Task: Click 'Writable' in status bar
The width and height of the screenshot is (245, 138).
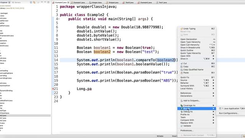Action: [160, 136]
